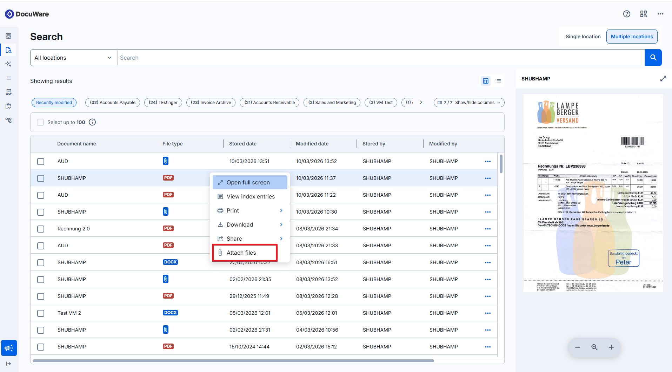Viewport: 672px width, 372px height.
Task: Zoom out the preview with minus
Action: coord(578,347)
